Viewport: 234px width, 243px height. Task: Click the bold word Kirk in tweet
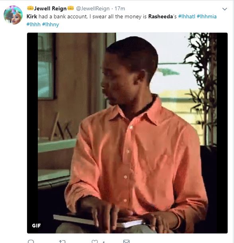point(32,16)
